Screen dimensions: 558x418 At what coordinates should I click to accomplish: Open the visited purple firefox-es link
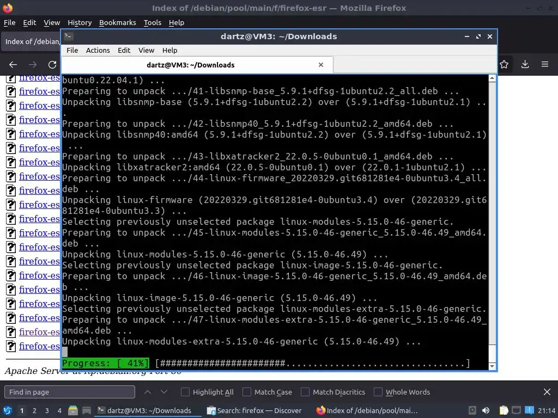[x=39, y=331]
